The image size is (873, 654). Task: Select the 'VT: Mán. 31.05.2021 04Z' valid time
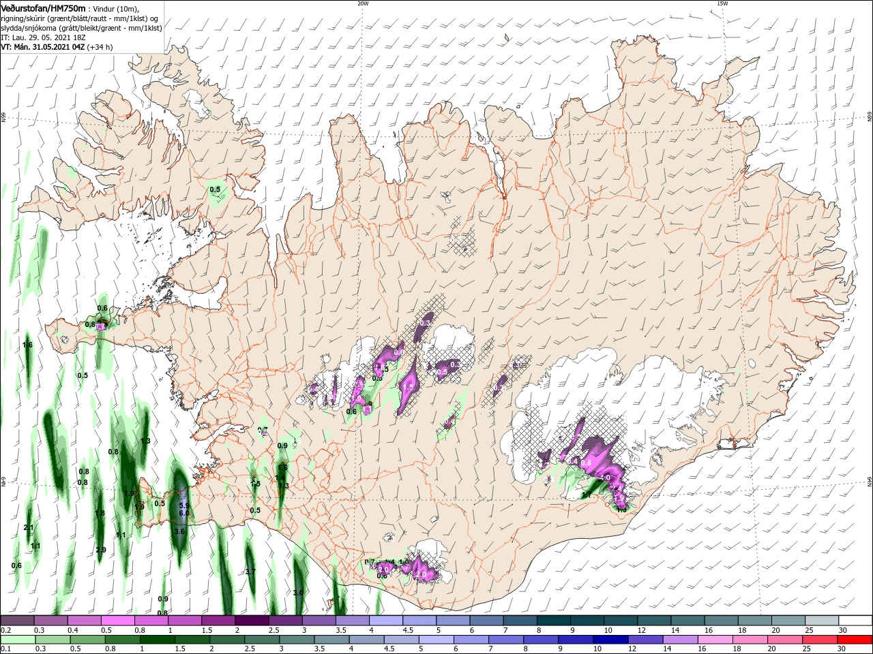(43, 47)
